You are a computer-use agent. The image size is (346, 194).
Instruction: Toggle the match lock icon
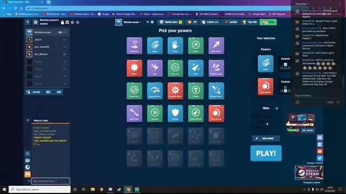click(x=63, y=22)
